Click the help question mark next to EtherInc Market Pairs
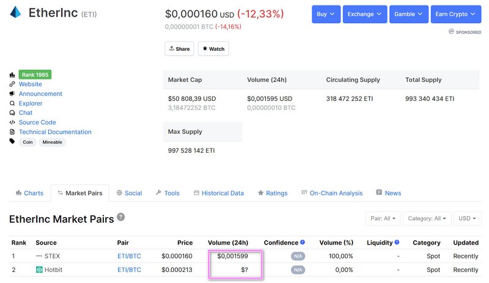The image size is (489, 283). (x=120, y=217)
